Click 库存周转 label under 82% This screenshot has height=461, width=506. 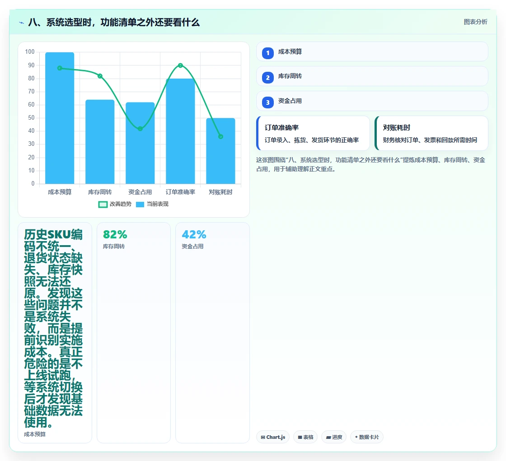[x=113, y=247]
